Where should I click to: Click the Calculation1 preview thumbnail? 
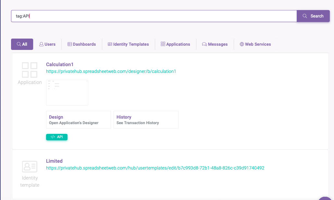tap(67, 93)
